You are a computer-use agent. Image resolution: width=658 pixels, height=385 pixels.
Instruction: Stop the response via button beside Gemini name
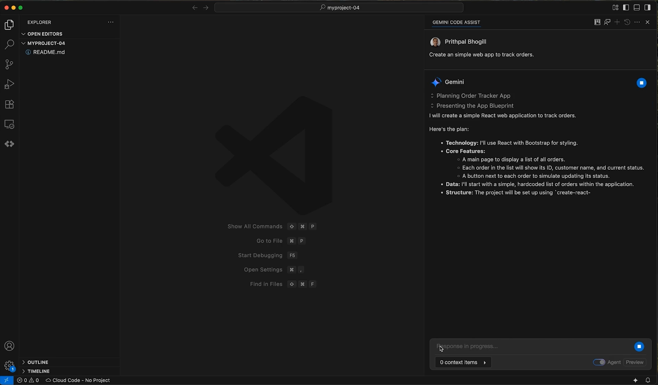[x=642, y=83]
